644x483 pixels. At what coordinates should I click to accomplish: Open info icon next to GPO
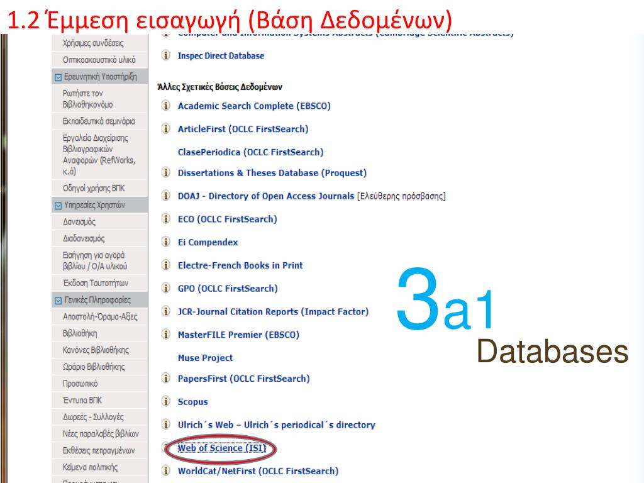coord(165,288)
